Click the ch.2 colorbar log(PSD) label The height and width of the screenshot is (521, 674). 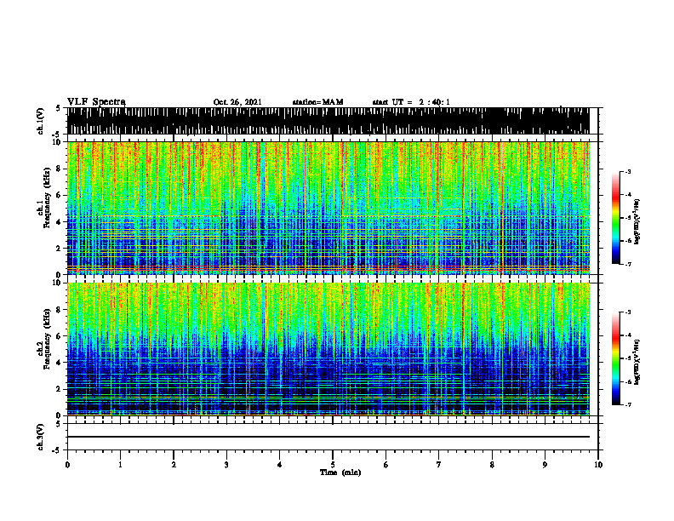point(637,362)
